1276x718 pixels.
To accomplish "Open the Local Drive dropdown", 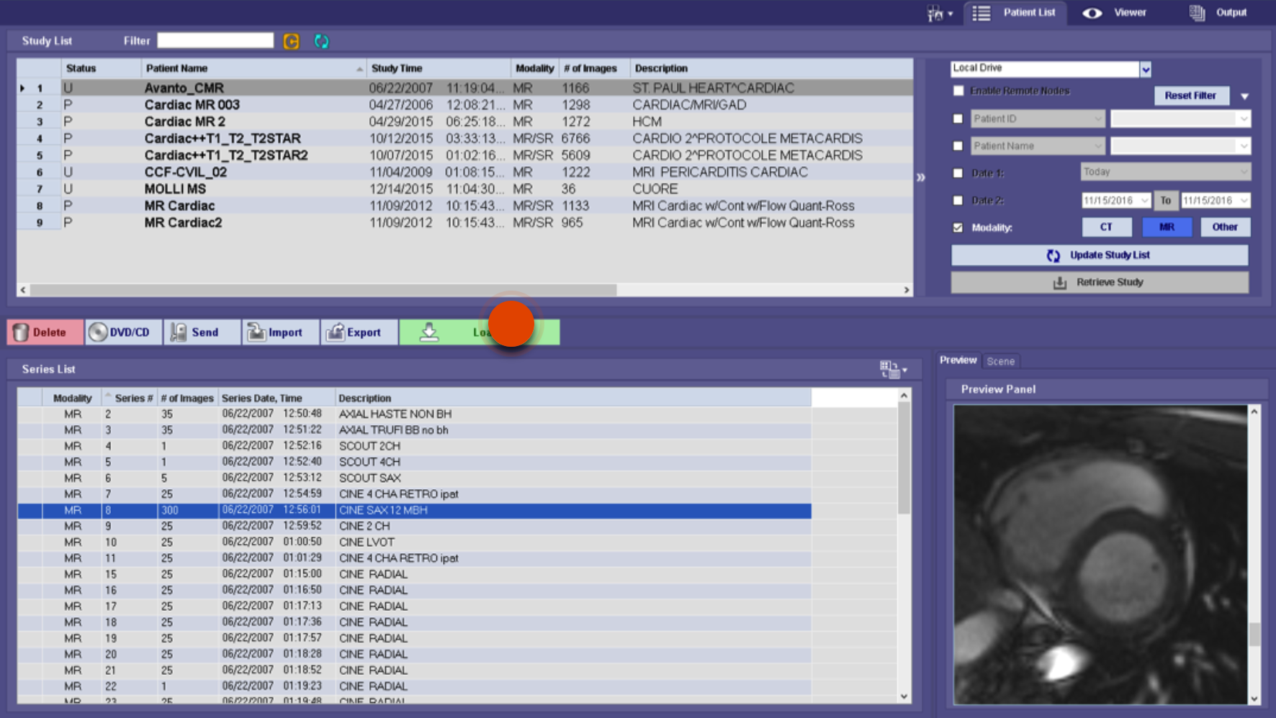I will point(1144,68).
